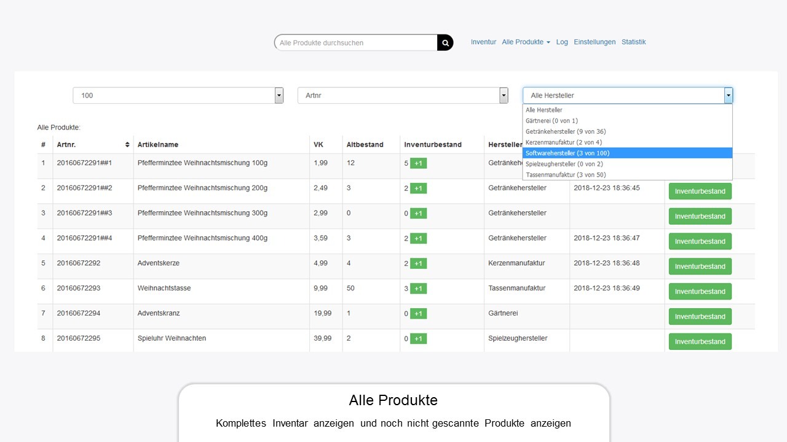The image size is (787, 442).
Task: Click +1 in the Weihnachtstasse row
Action: 418,289
